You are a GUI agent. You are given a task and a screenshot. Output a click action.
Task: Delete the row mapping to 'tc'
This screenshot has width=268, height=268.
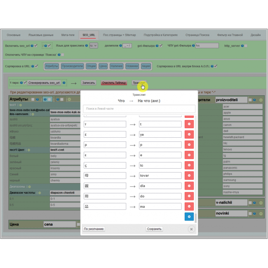189,165
